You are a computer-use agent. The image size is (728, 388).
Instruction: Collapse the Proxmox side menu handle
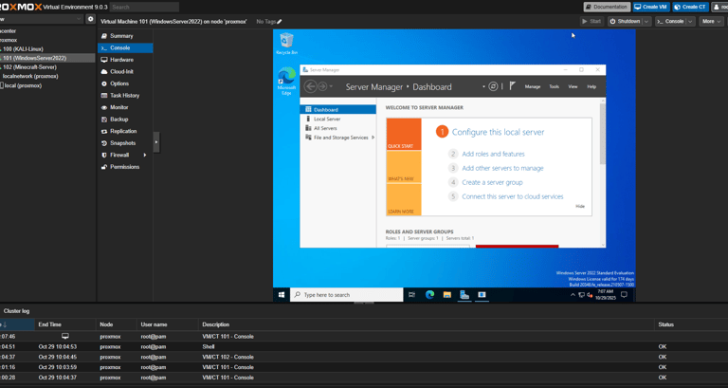click(x=156, y=142)
